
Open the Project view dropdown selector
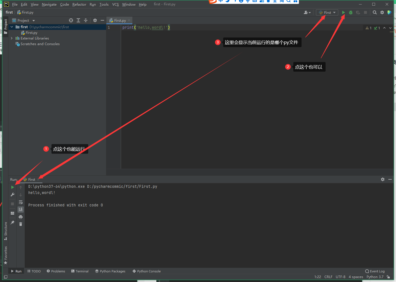(x=23, y=20)
